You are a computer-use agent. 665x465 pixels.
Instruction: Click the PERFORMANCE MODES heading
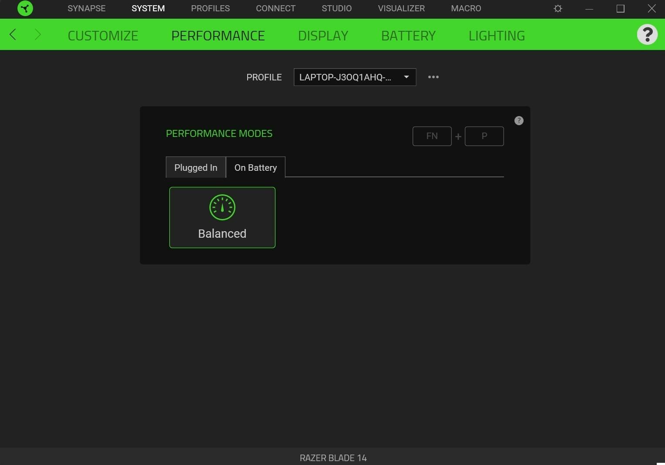(x=219, y=133)
